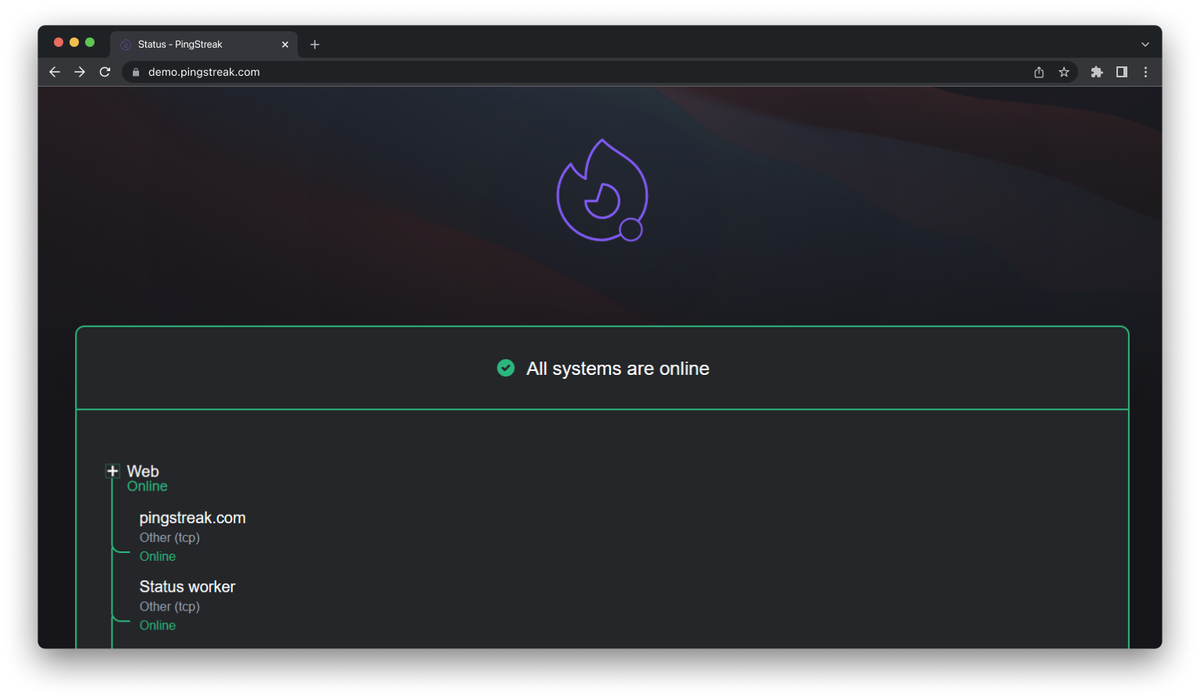The width and height of the screenshot is (1200, 699).
Task: Open the Chrome three-dot menu
Action: pos(1146,72)
